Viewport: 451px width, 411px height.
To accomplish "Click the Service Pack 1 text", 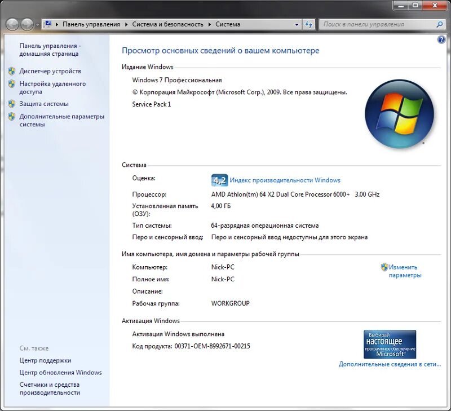I will click(152, 104).
